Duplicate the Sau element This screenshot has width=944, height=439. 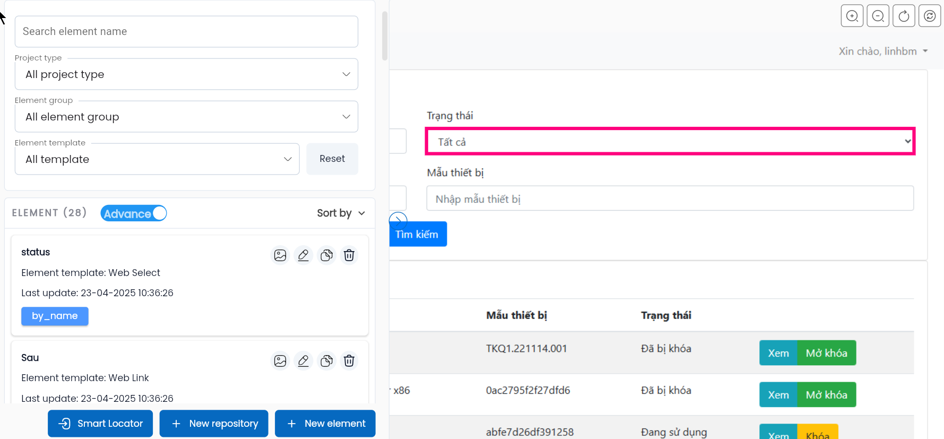tap(326, 361)
